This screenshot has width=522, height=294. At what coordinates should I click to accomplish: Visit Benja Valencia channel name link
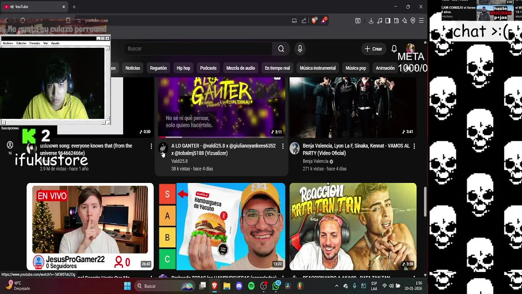[316, 161]
